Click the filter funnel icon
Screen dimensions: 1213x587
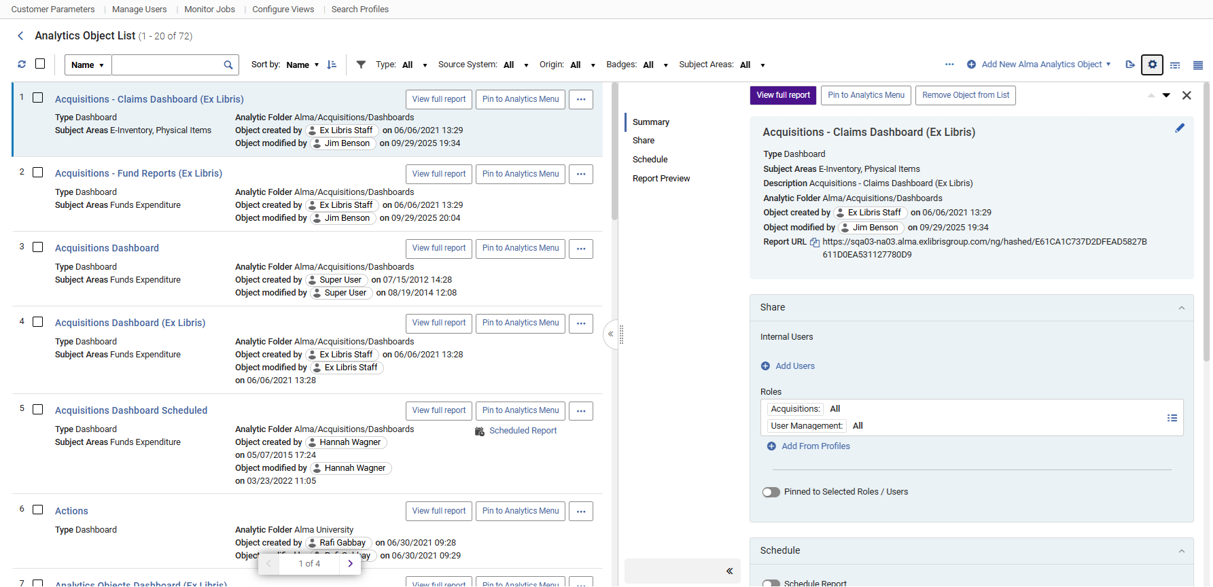coord(362,65)
